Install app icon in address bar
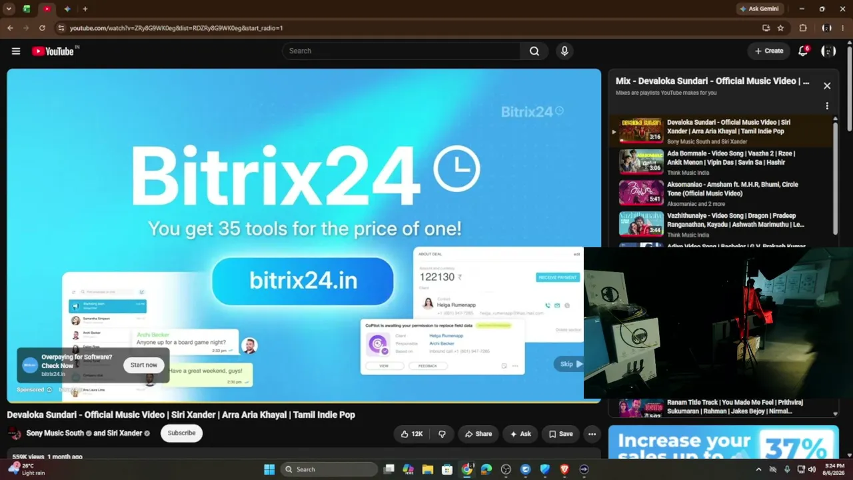 (x=766, y=28)
